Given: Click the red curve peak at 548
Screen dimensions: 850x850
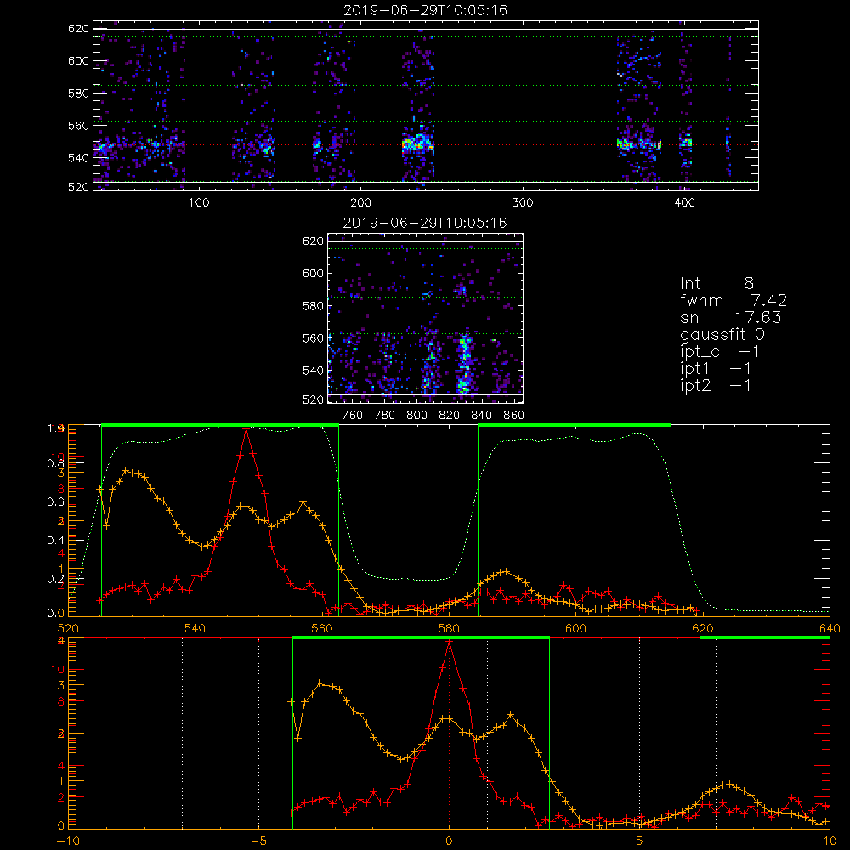Looking at the screenshot, I should (246, 428).
